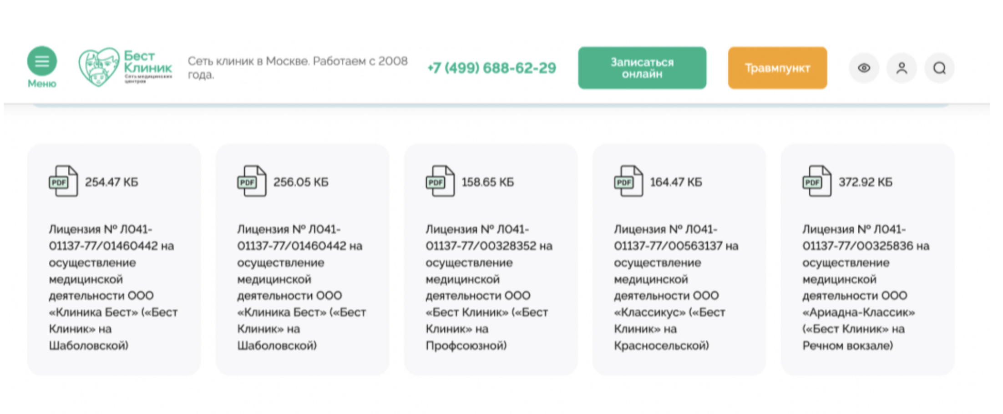The width and height of the screenshot is (1003, 414).
Task: Call the phone number +7 (499) 688-62-29
Action: [x=491, y=68]
